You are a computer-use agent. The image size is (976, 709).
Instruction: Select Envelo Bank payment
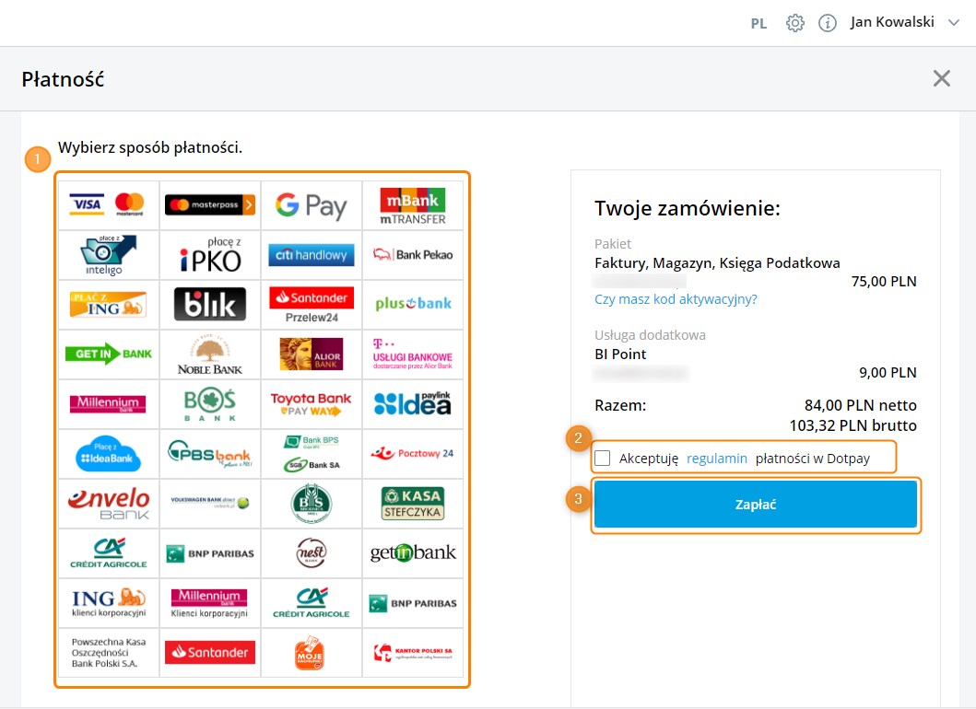tap(109, 504)
